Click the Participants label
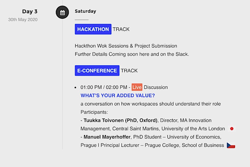This screenshot has height=167, width=250. tap(94, 112)
